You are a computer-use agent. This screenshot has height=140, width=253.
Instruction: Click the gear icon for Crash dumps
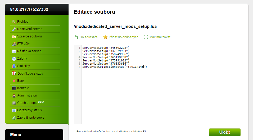point(14,103)
